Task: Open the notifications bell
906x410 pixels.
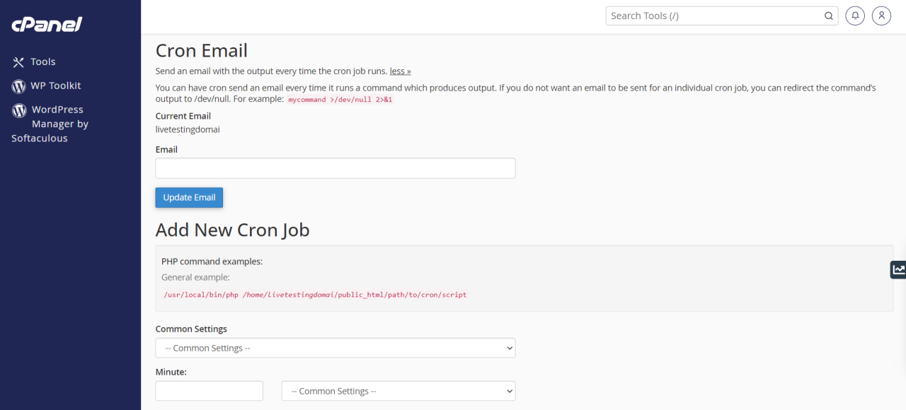Action: 854,15
